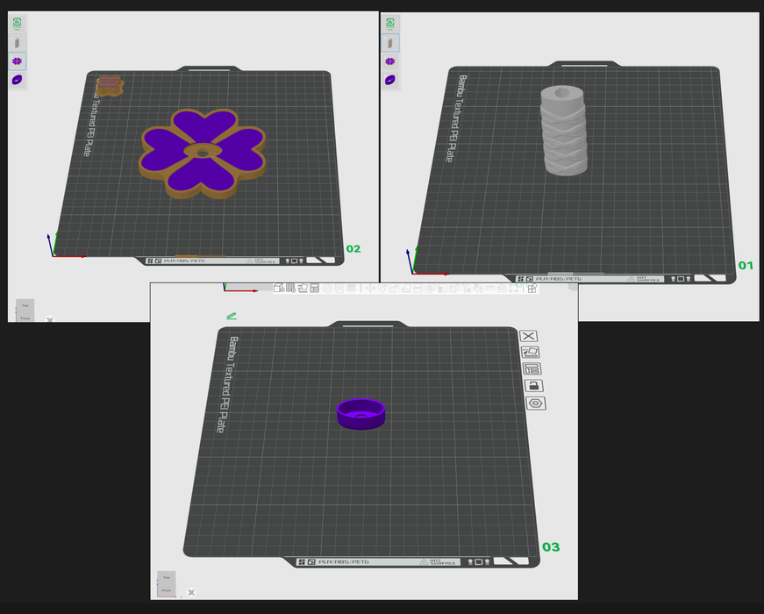Click Top face of plate 03 view cube
This screenshot has width=764, height=614.
(166, 576)
